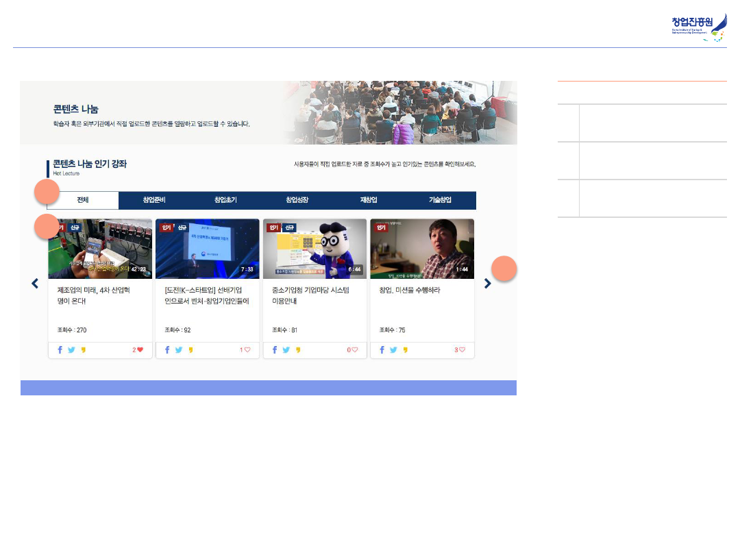Like the '제조업의 미래' lecture heart icon
Image resolution: width=740 pixels, height=555 pixels.
(140, 349)
